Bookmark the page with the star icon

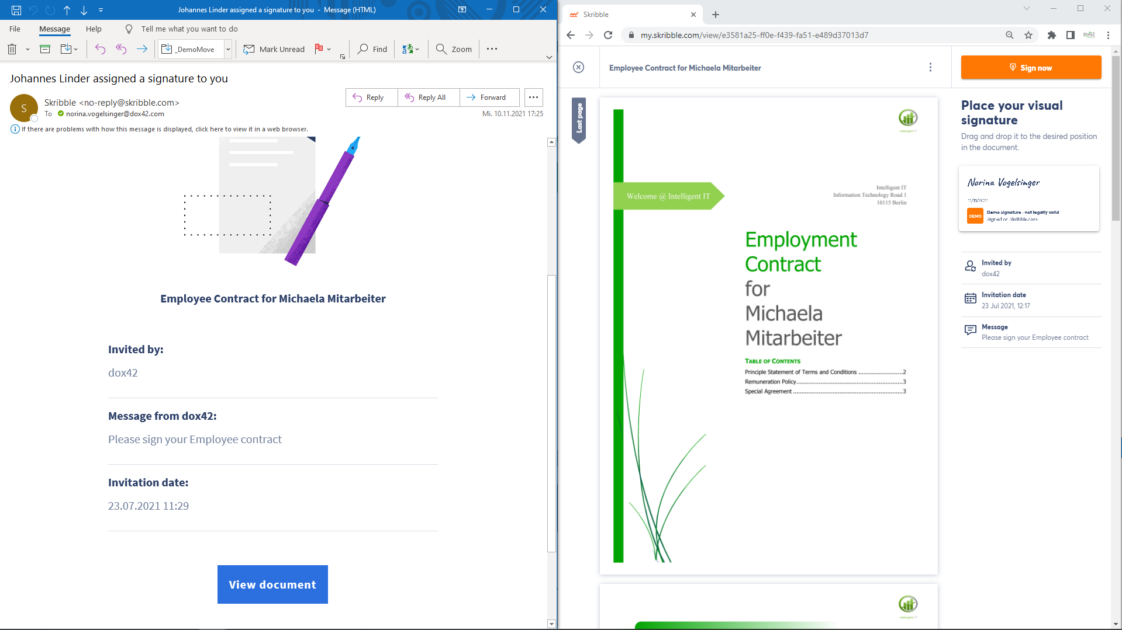(1028, 35)
